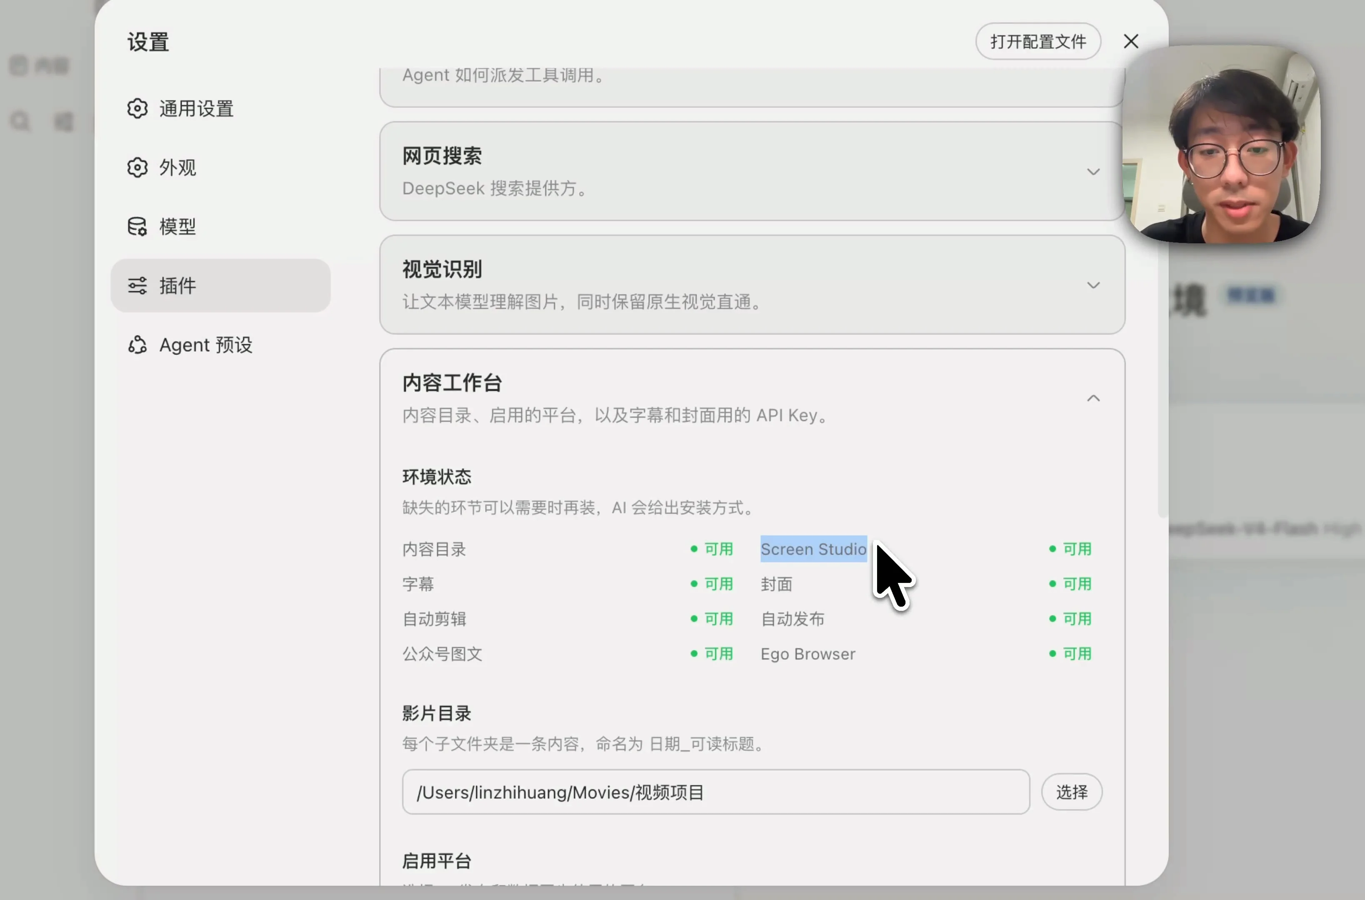1365x900 pixels.
Task: Click the Ego Browser label
Action: pos(807,654)
